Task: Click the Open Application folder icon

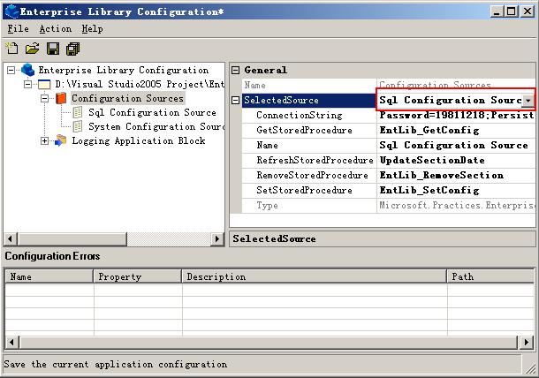Action: (x=32, y=49)
